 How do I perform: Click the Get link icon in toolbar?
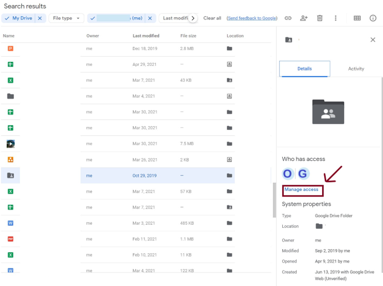coord(288,18)
